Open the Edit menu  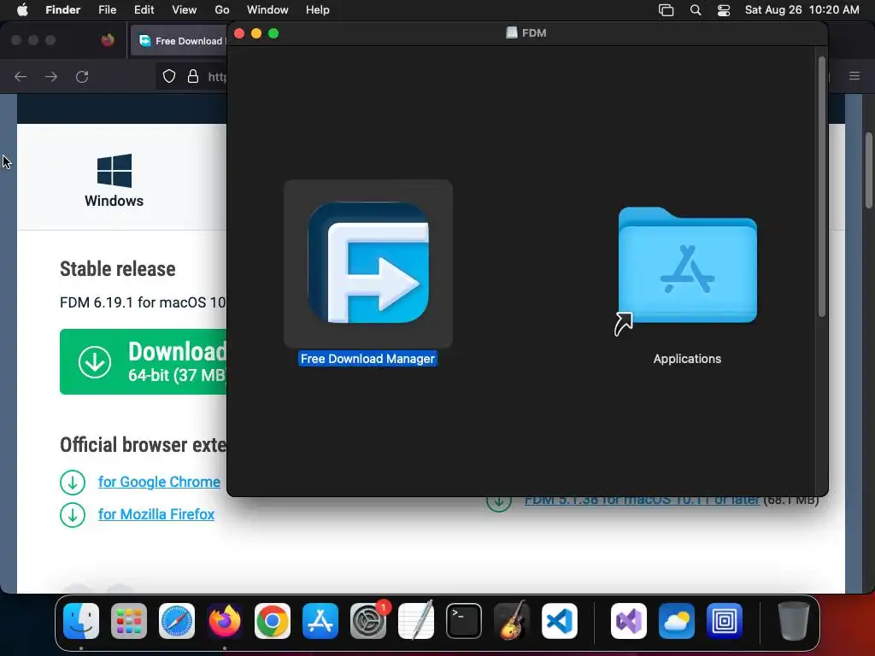point(144,10)
